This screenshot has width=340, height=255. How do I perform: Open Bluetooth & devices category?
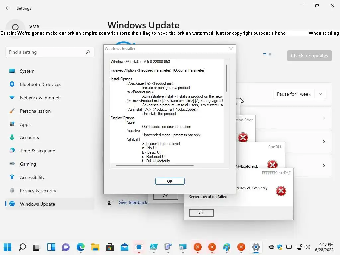click(x=50, y=84)
